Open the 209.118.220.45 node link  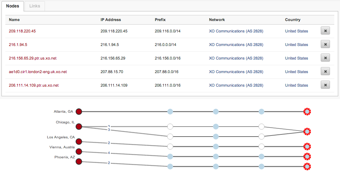coord(22,31)
